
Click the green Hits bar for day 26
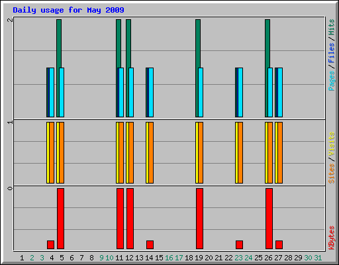click(x=267, y=43)
